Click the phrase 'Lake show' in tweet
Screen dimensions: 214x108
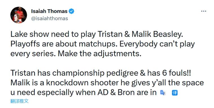[x=30, y=34]
